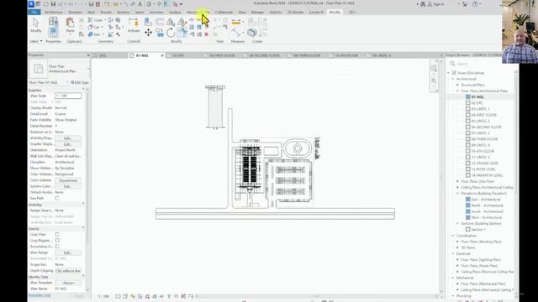Switch to the Collaborate ribbon tab
Image resolution: width=538 pixels, height=302 pixels.
tap(224, 13)
